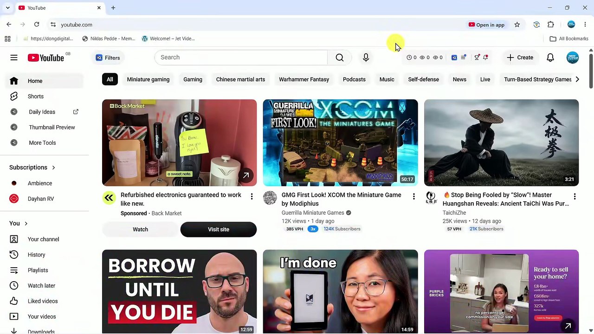Open the vidIQ list icon with blue dot

(463, 58)
